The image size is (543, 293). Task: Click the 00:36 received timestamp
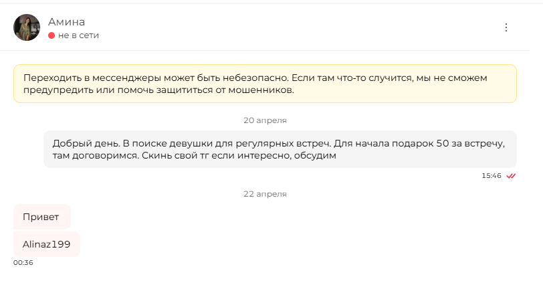[23, 262]
